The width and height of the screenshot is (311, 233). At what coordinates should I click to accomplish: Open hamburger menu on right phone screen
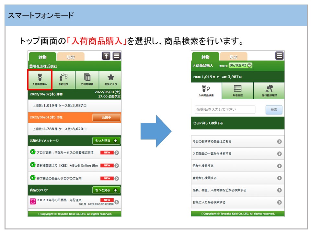pos(279,56)
